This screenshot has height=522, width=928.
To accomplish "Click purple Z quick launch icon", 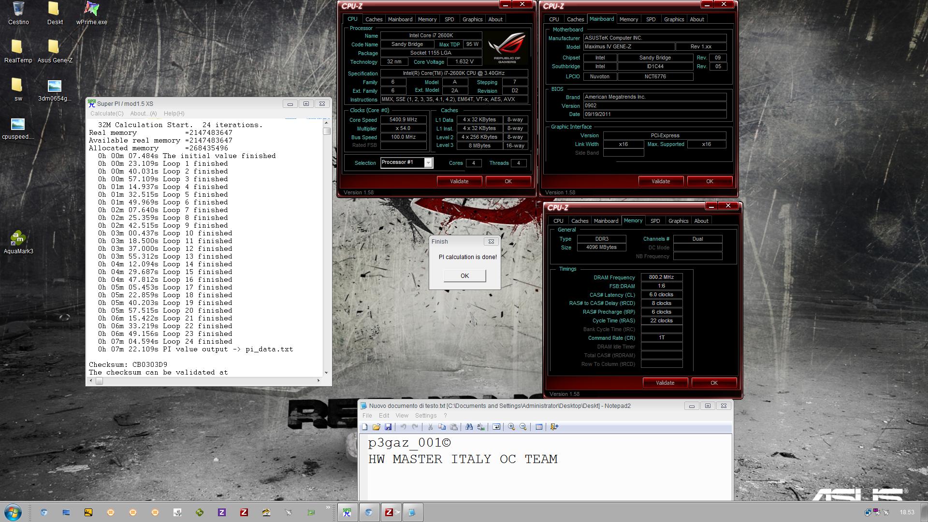I will point(222,512).
